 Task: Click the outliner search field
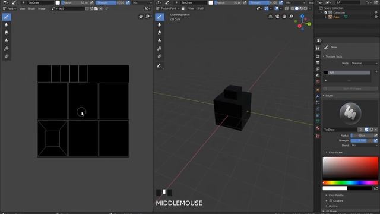[349, 2]
